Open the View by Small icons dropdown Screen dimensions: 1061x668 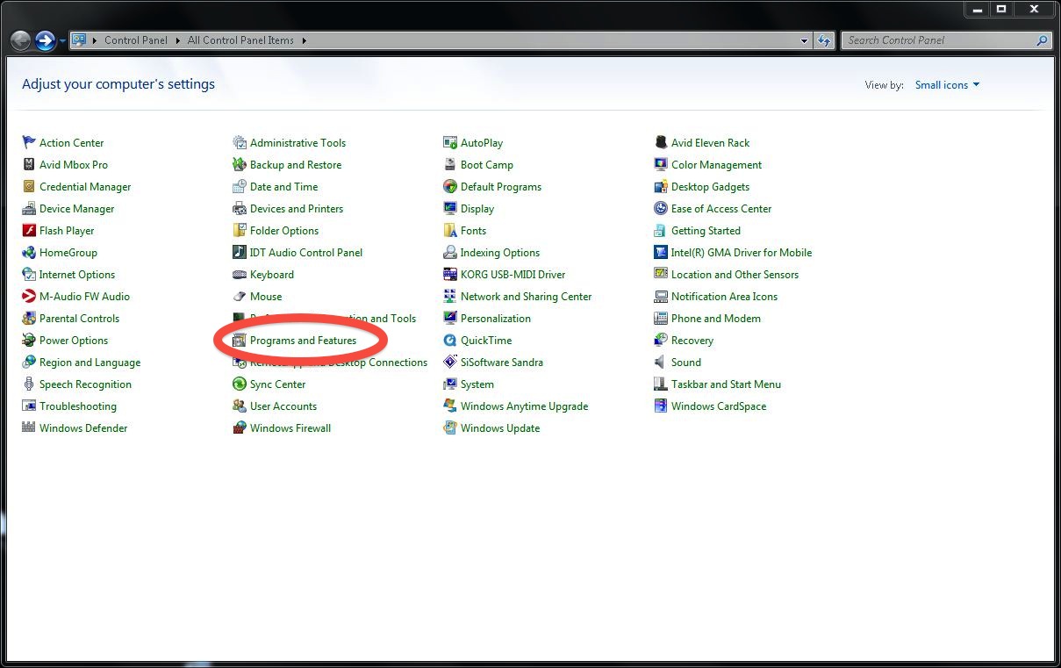(x=947, y=85)
